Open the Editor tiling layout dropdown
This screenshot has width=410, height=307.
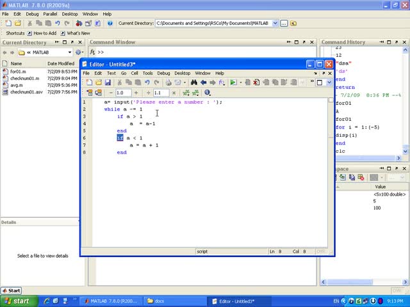pyautogui.click(x=329, y=83)
